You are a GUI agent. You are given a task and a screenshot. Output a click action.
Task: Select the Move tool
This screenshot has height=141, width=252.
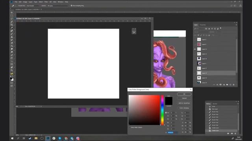12,13
